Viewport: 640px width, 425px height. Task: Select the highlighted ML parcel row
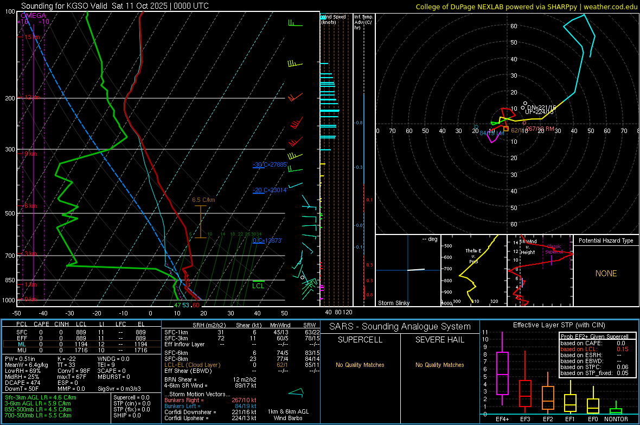coord(81,344)
